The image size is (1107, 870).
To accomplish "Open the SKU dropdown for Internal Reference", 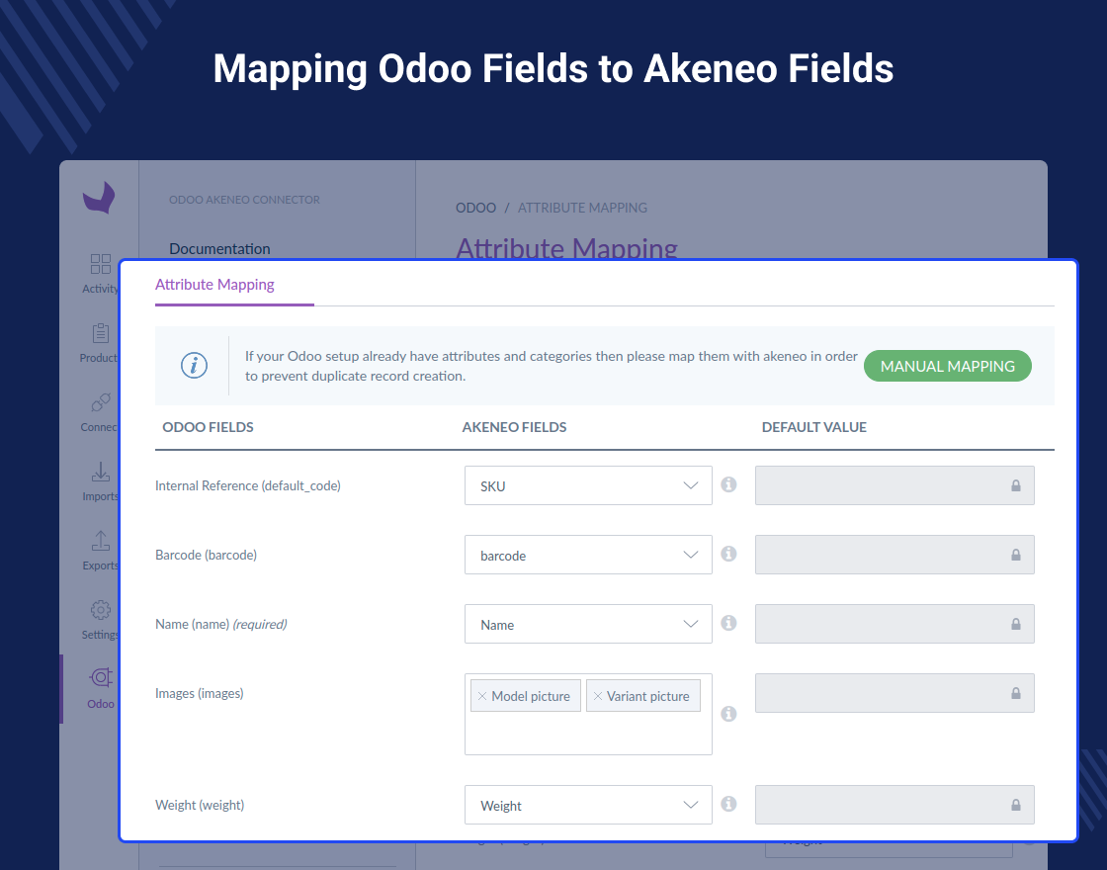I will click(x=588, y=485).
